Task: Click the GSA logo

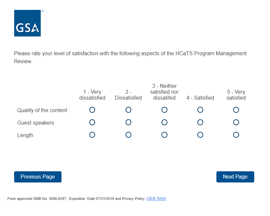Action: click(x=27, y=23)
